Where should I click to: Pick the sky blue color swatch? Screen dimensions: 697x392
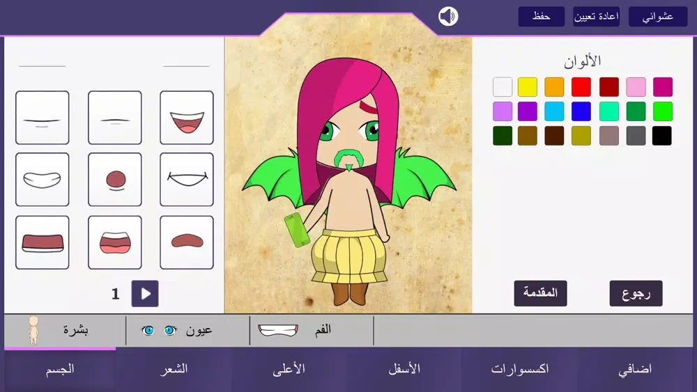pos(554,111)
